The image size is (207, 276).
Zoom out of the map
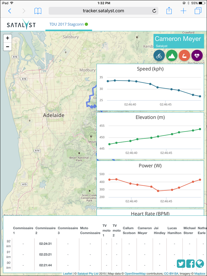(7, 46)
